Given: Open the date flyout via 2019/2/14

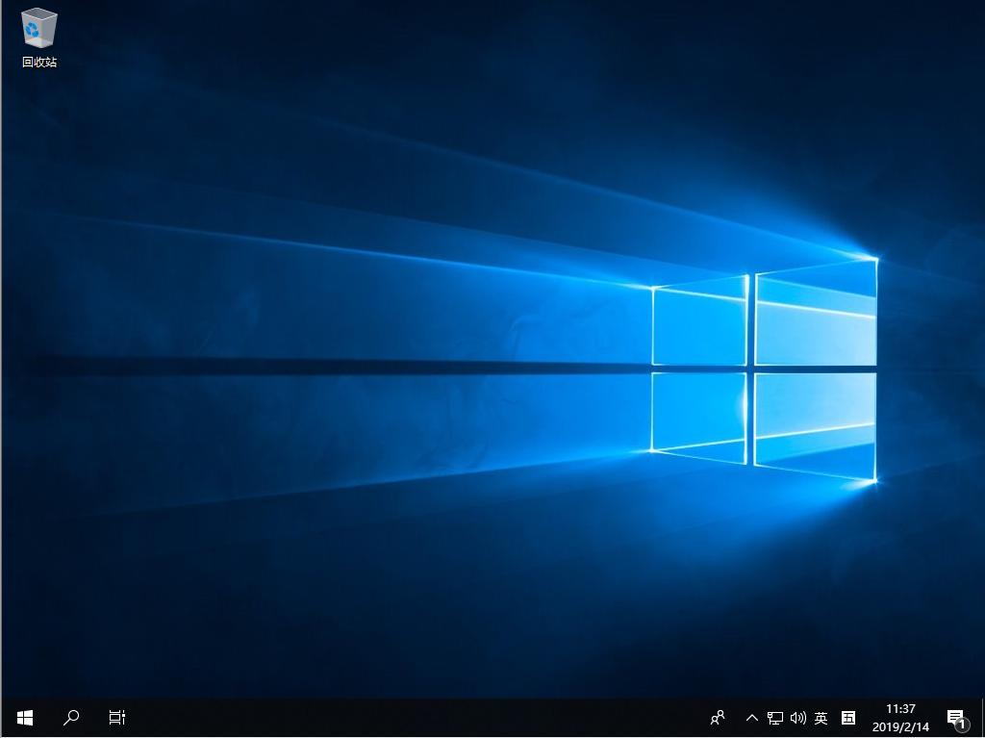Looking at the screenshot, I should [899, 725].
